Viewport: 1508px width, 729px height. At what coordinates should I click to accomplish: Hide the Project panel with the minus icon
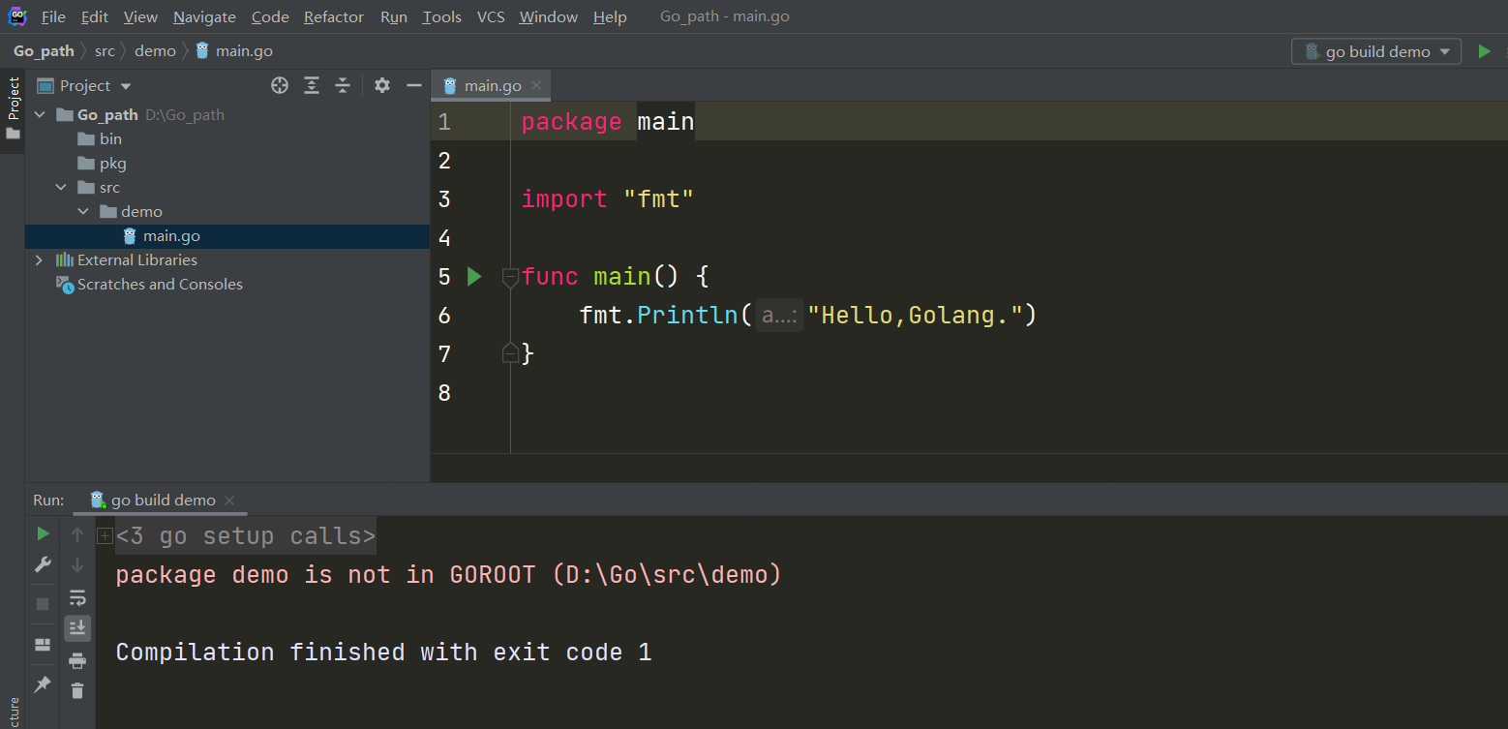click(414, 85)
